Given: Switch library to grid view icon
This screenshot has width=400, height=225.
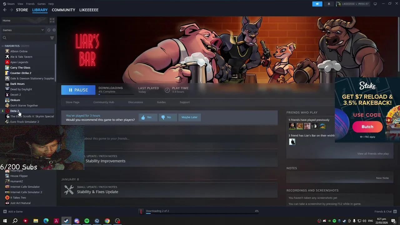Looking at the screenshot, I should pyautogui.click(x=52, y=20).
